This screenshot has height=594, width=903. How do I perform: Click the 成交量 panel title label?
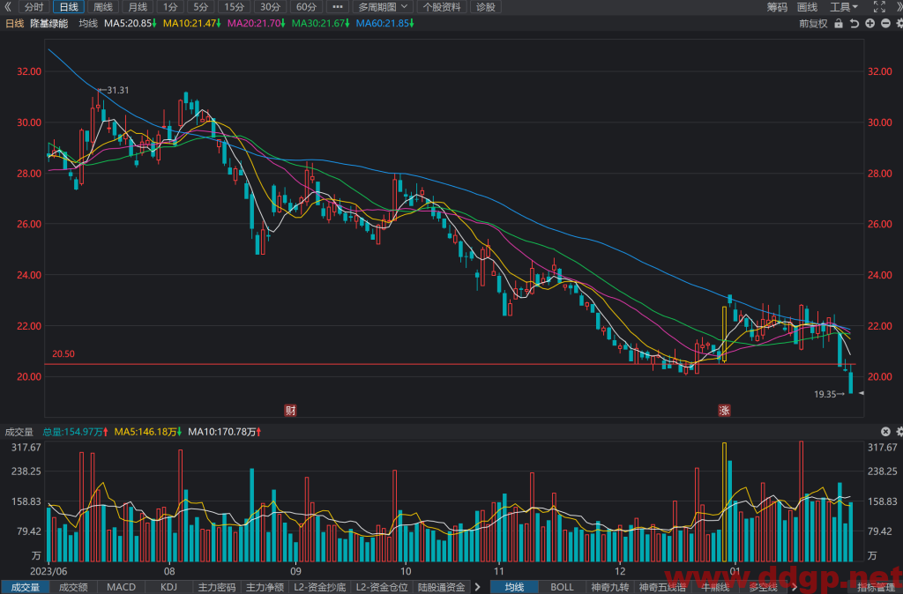pyautogui.click(x=19, y=432)
